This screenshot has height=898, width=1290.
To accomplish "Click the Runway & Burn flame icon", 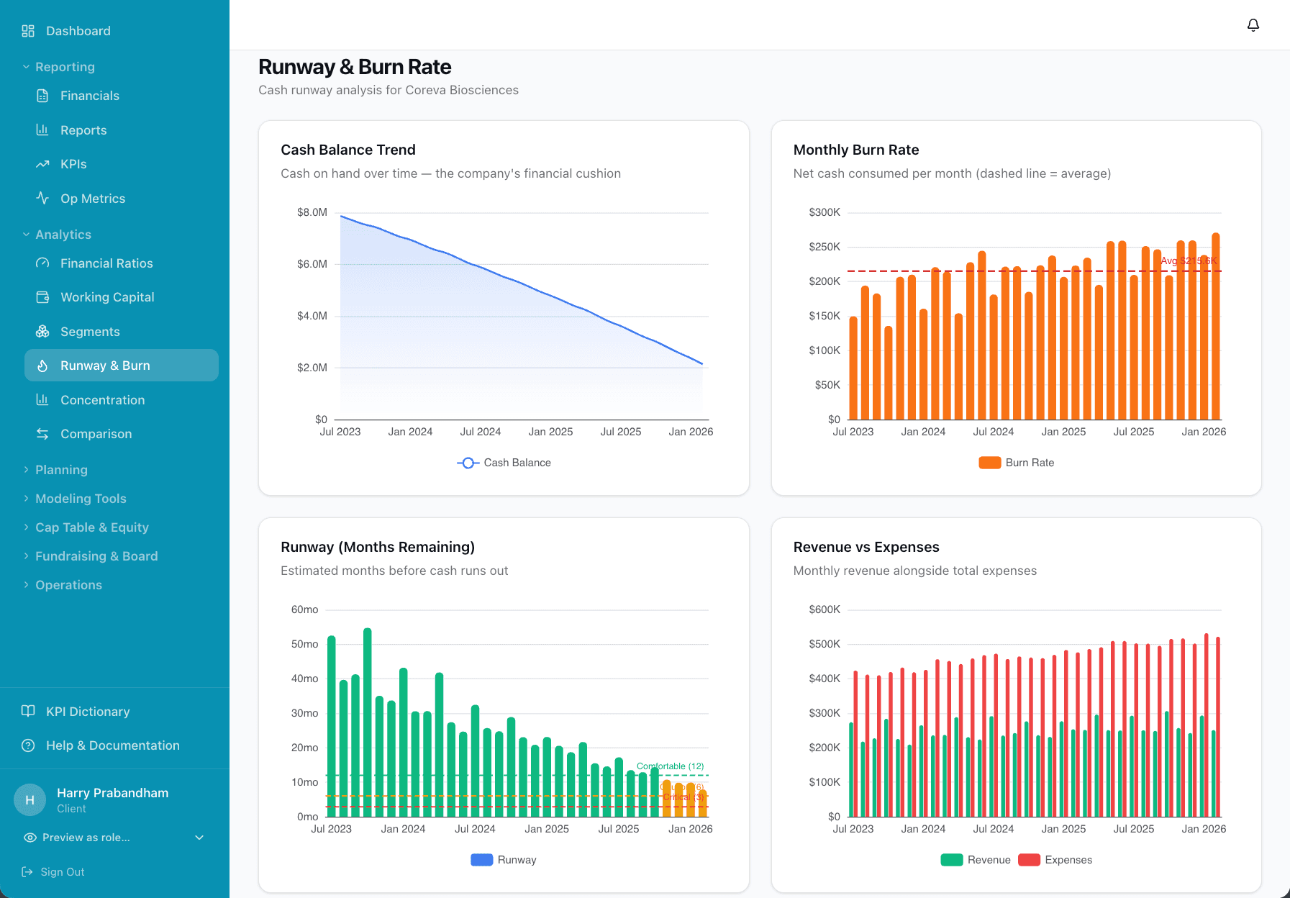I will click(42, 366).
